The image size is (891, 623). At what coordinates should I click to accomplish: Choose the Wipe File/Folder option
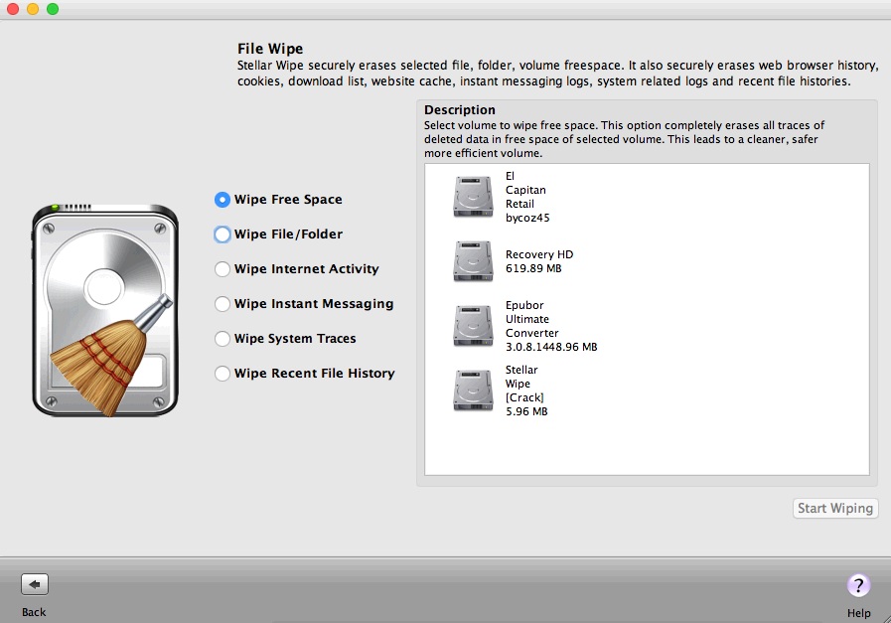click(223, 234)
